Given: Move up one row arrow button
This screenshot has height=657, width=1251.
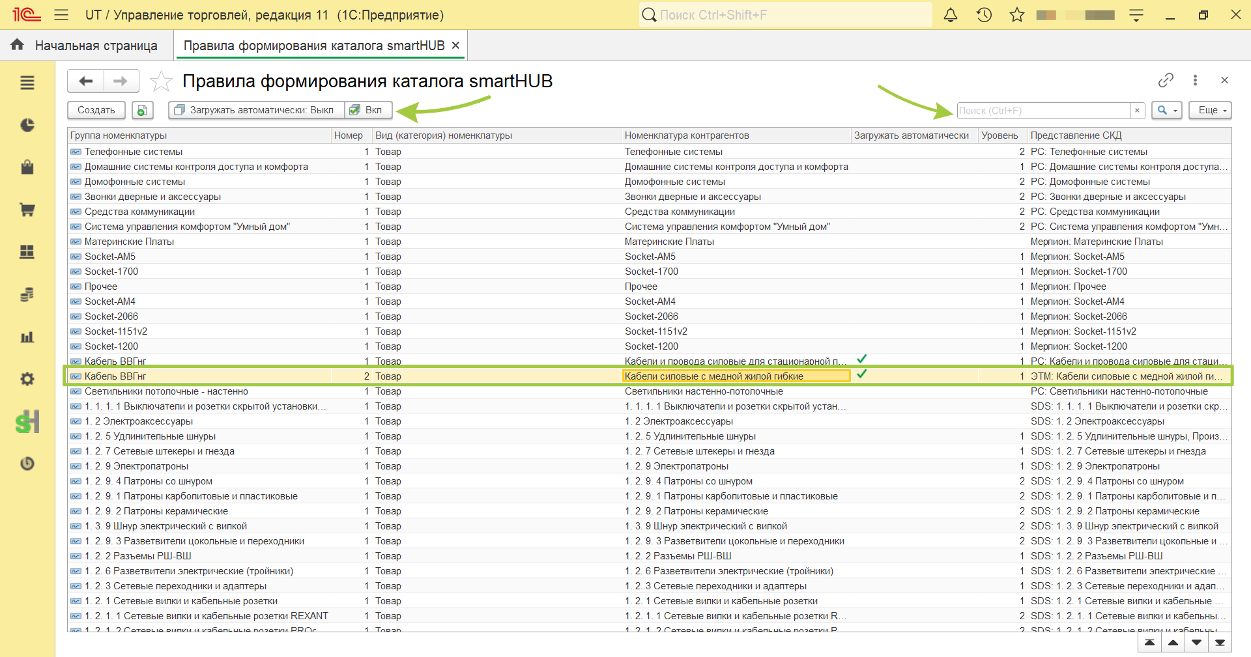Looking at the screenshot, I should pyautogui.click(x=1173, y=643).
